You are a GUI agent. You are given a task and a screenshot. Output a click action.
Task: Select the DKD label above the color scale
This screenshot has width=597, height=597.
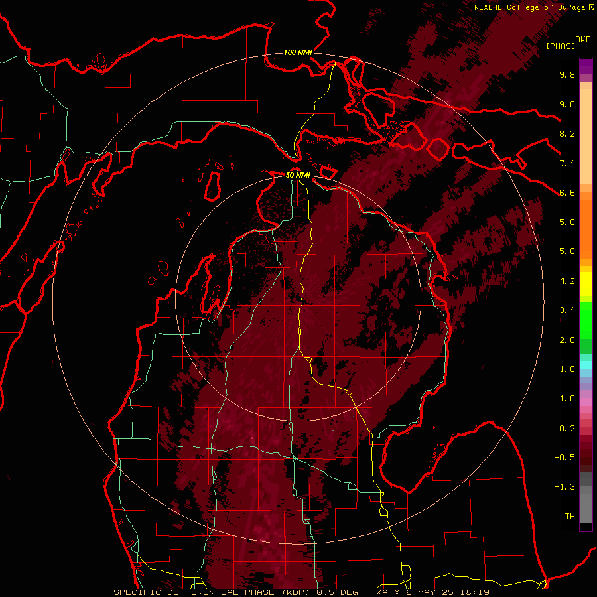tap(583, 40)
